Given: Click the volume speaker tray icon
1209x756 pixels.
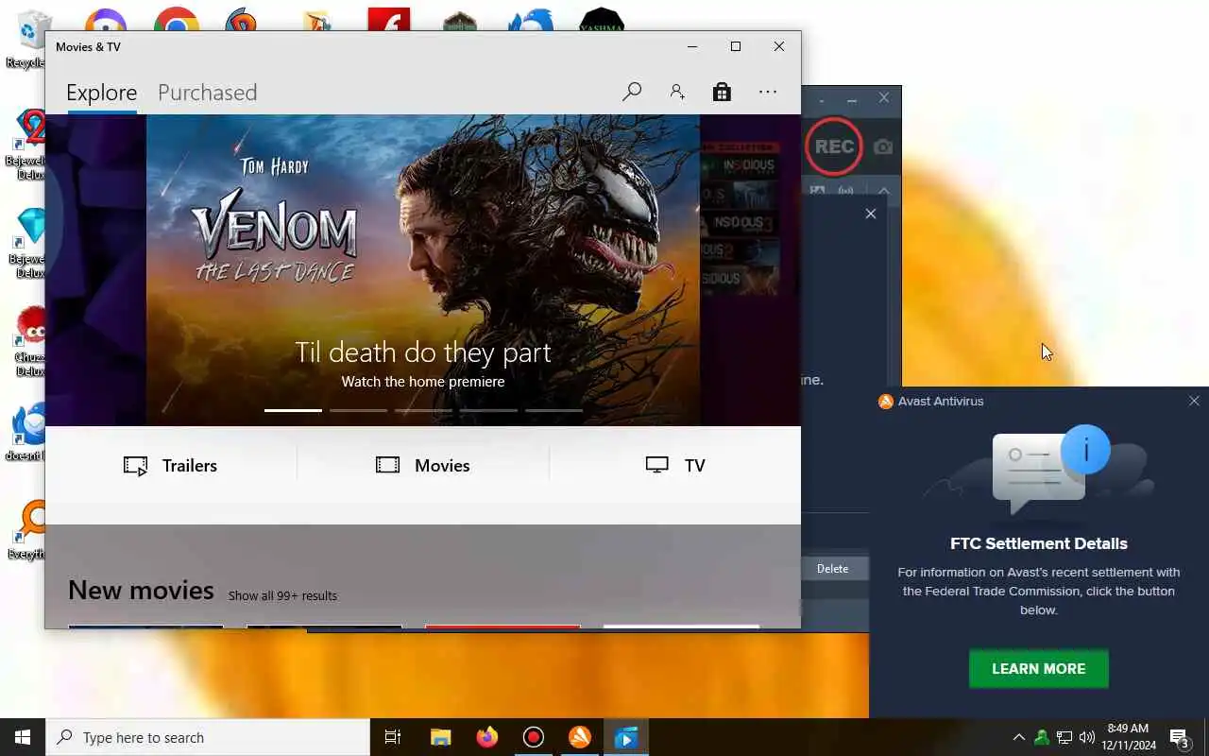Looking at the screenshot, I should click(x=1087, y=737).
